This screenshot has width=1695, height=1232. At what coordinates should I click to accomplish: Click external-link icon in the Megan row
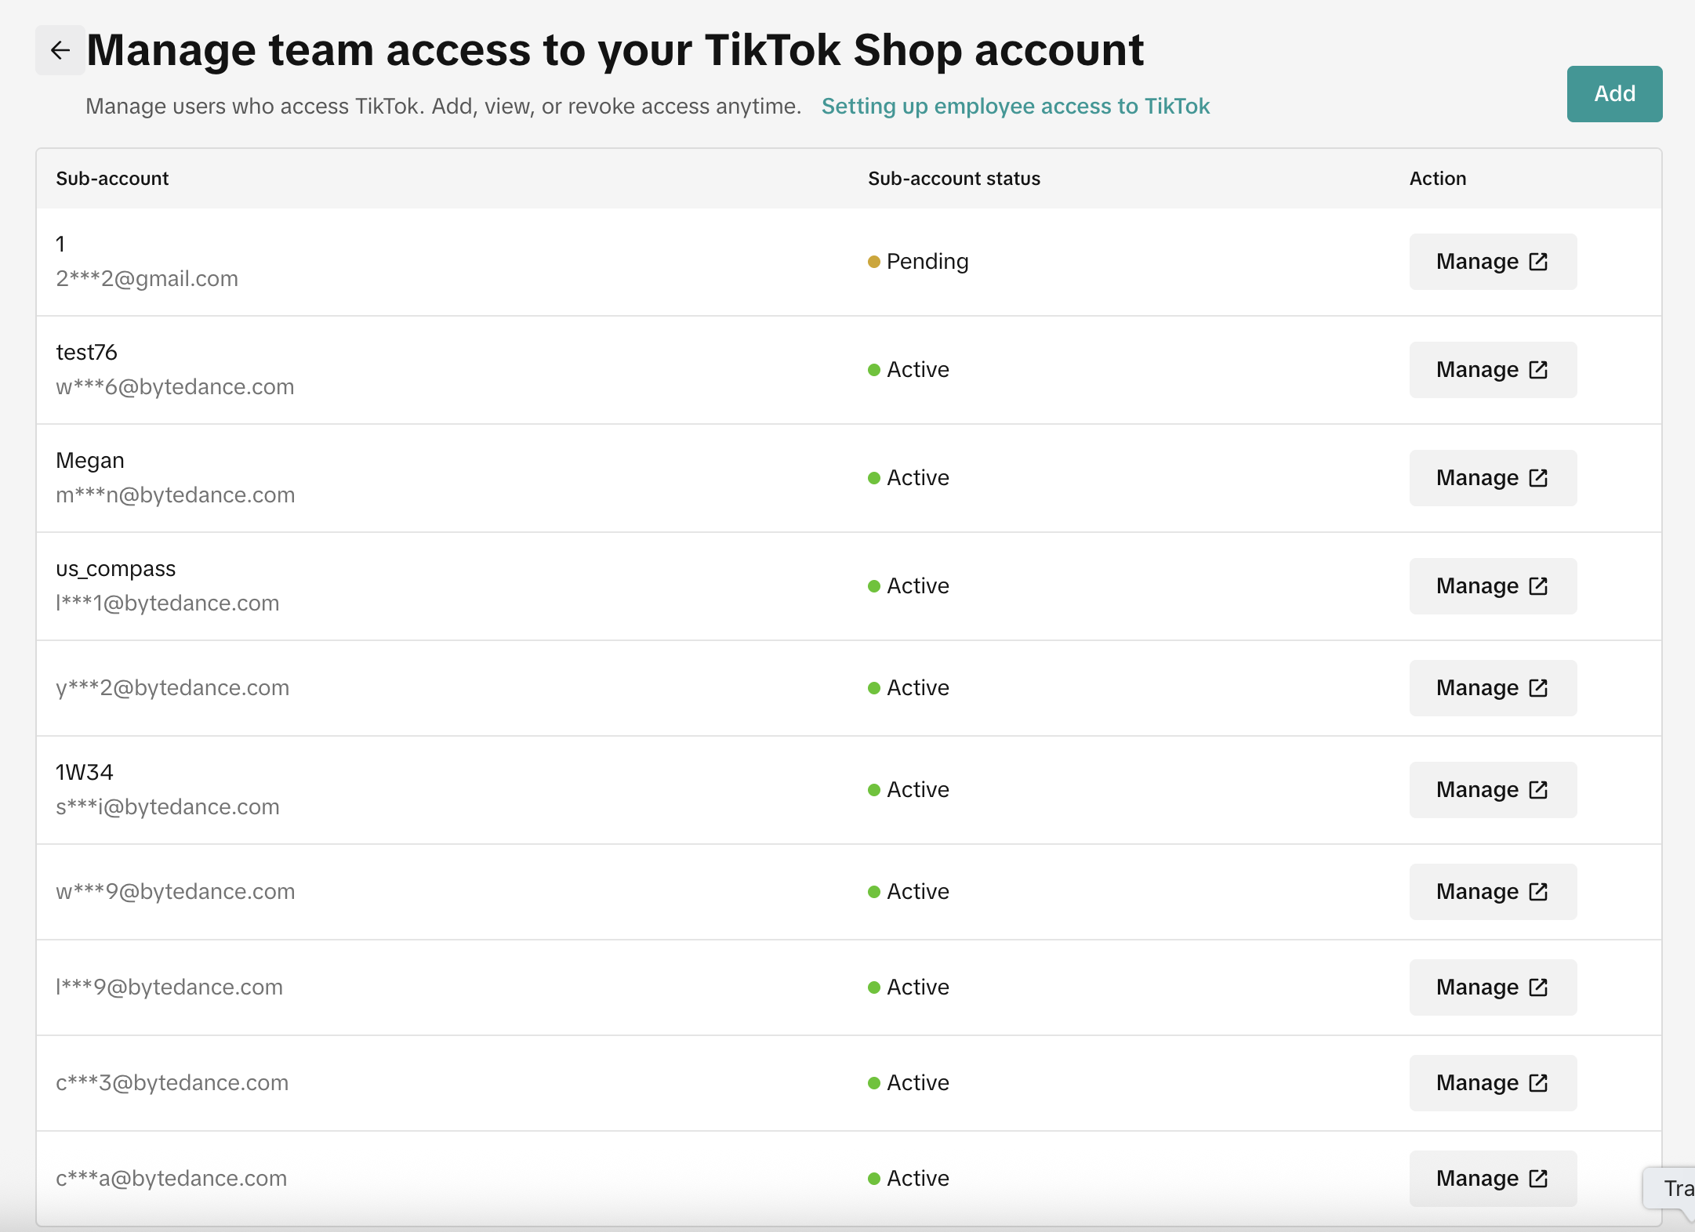(x=1538, y=478)
